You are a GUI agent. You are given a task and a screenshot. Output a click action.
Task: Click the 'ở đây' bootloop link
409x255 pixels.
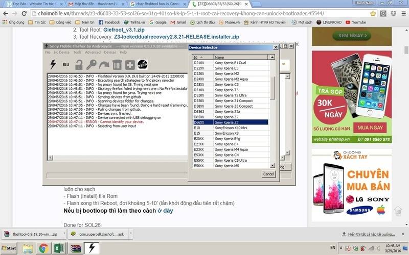[x=165, y=211]
